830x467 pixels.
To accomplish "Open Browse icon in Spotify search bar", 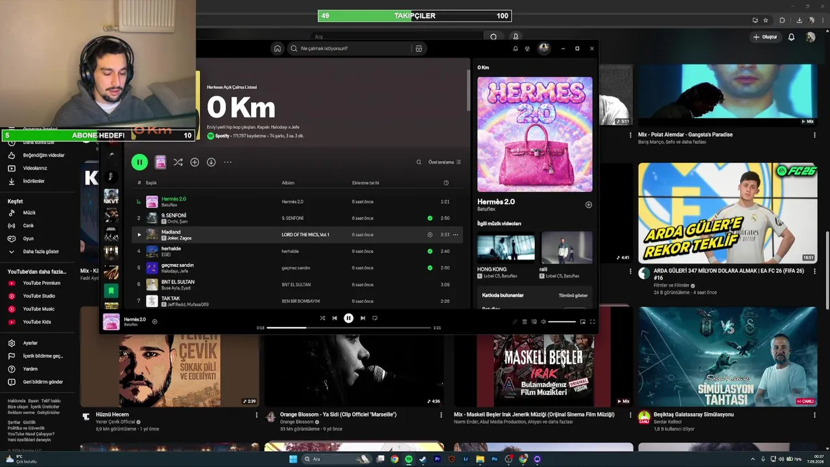I will (x=419, y=49).
